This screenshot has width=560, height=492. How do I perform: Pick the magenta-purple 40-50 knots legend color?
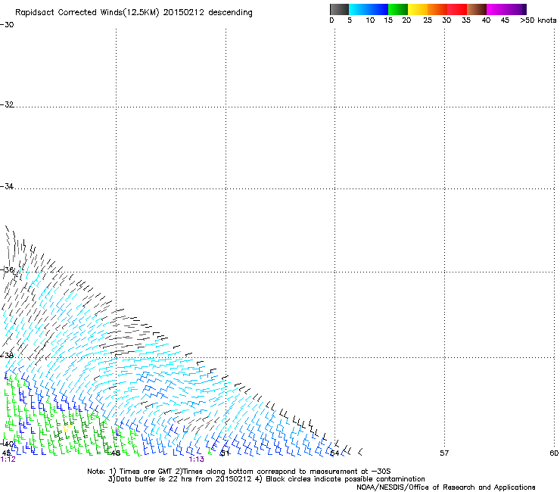(x=506, y=9)
